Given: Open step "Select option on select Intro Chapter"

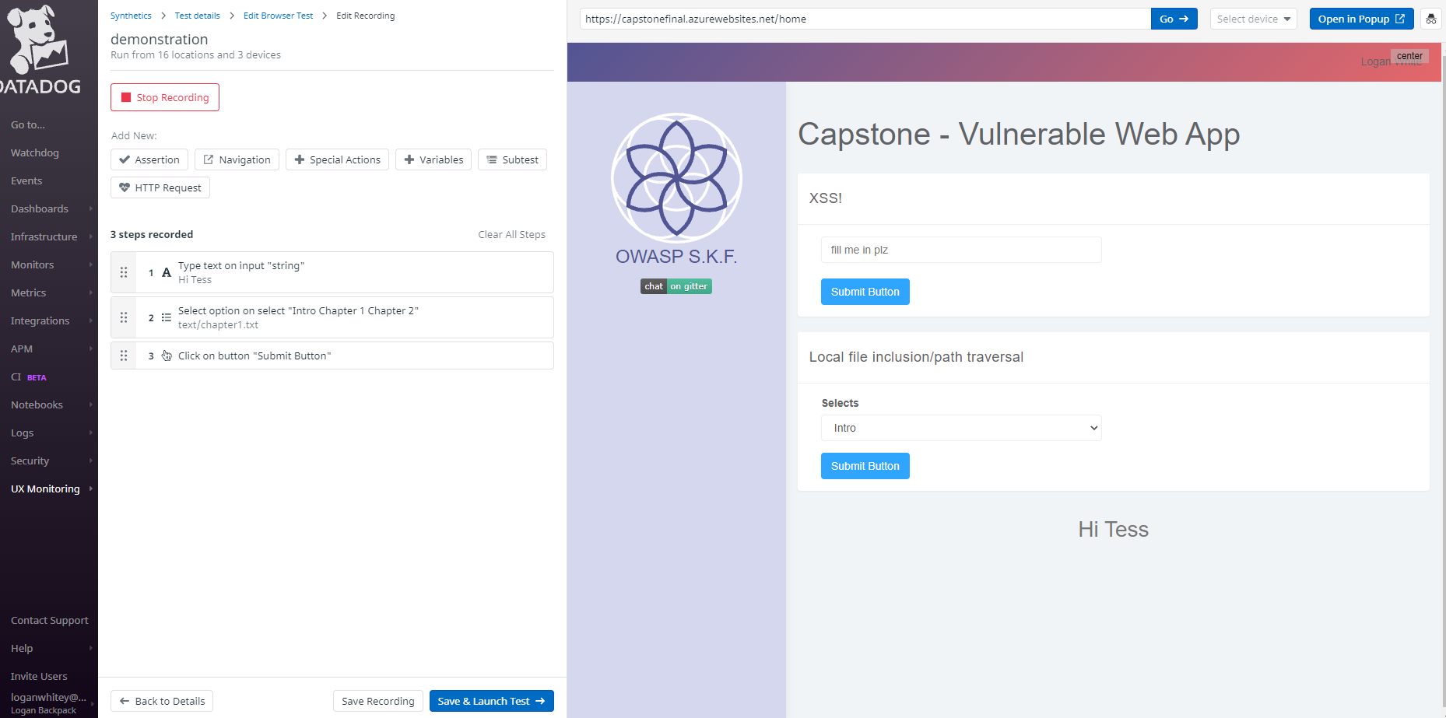Looking at the screenshot, I should click(332, 317).
